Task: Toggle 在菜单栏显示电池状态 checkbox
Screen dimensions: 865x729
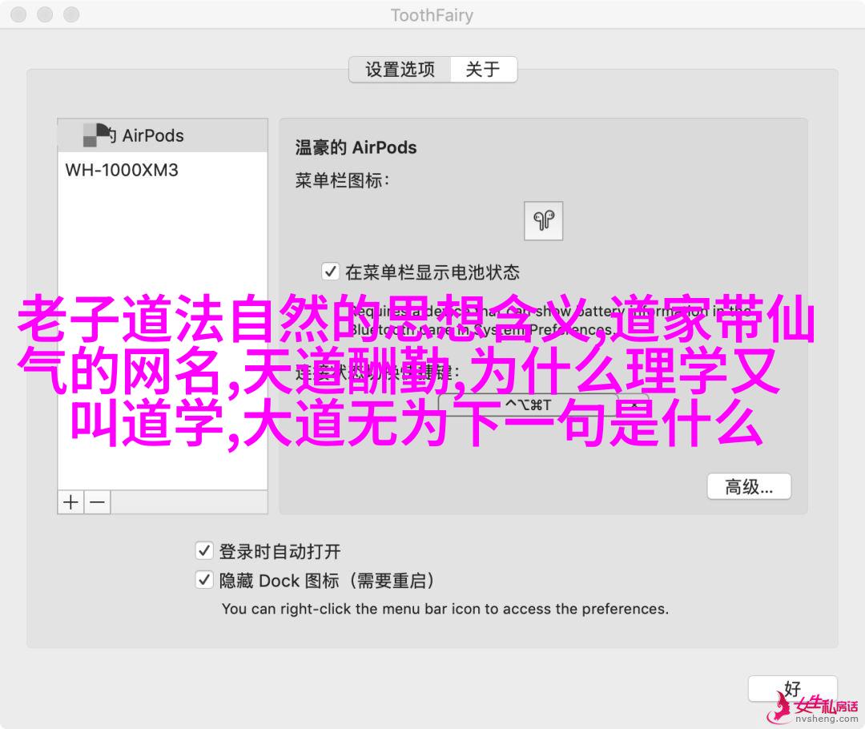Action: coord(330,272)
